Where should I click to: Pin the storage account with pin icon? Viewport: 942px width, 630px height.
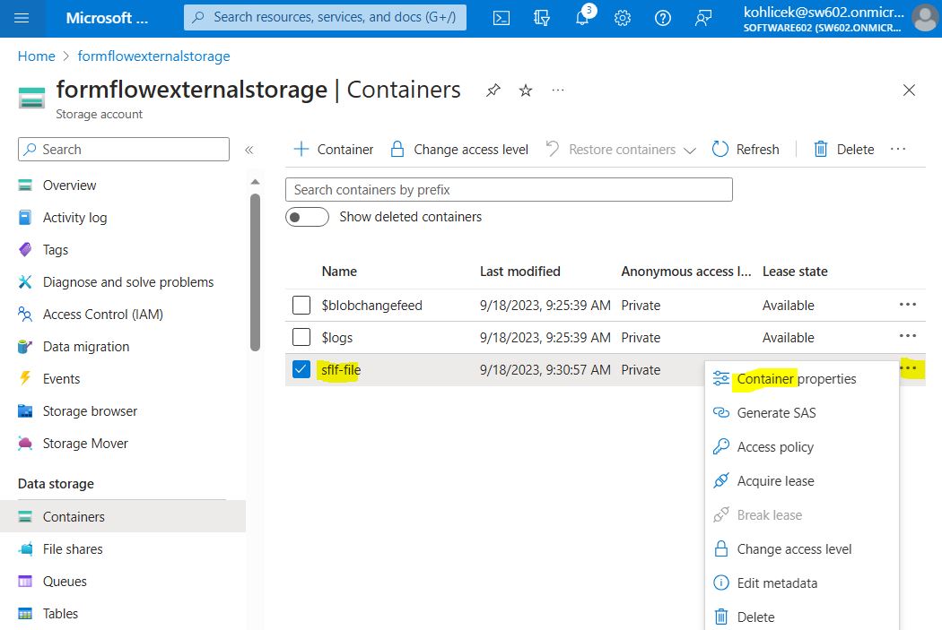pos(493,91)
